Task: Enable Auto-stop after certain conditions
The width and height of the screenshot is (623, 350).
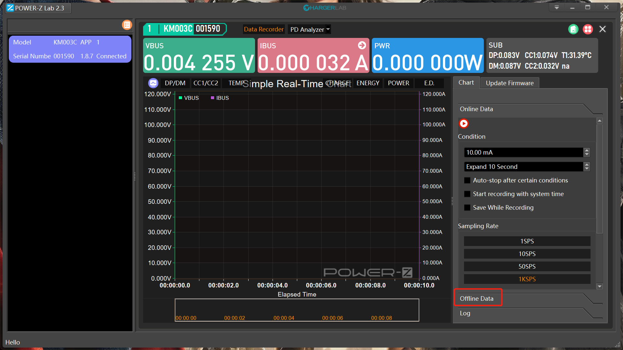Action: tap(467, 181)
